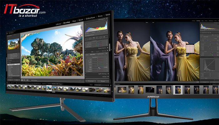Click the Red saturation slider on left monitor
This screenshot has width=219, height=125.
coord(98,59)
